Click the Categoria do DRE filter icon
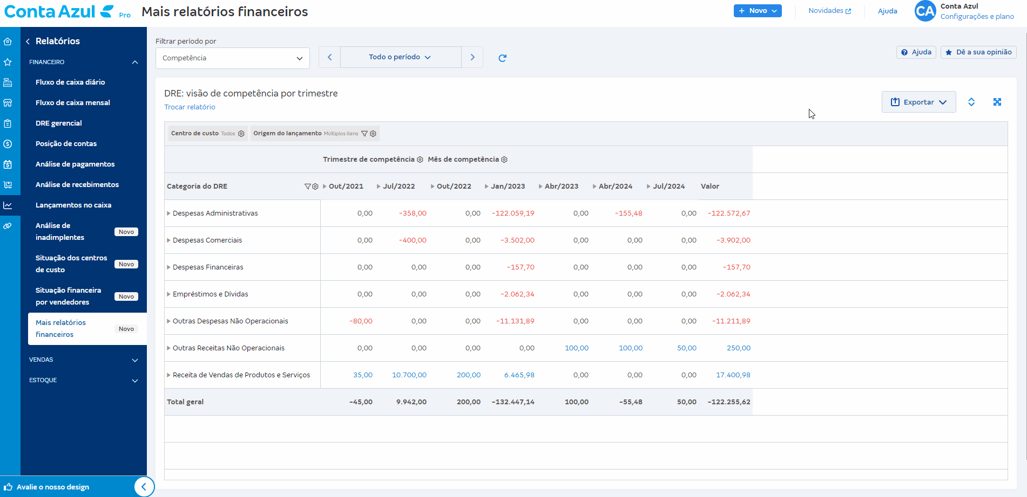The height and width of the screenshot is (497, 1027). coord(308,187)
